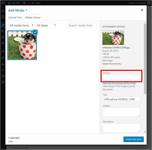Open the Add Media title dropdown arrow

tap(26, 10)
